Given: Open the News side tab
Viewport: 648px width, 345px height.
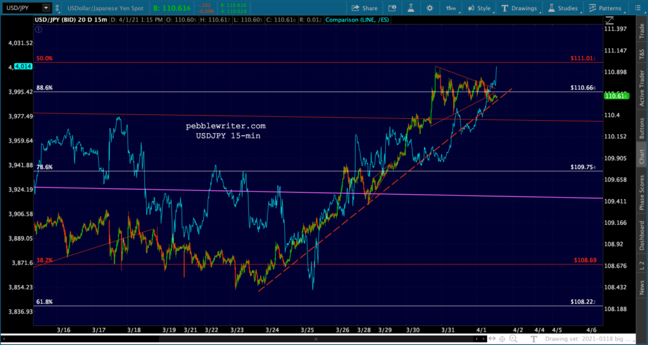Looking at the screenshot, I should click(x=642, y=286).
